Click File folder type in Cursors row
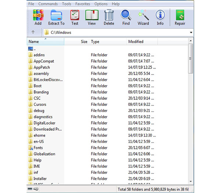 coord(99,105)
